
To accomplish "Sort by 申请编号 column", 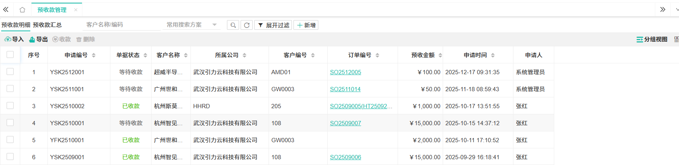I will (x=94, y=55).
